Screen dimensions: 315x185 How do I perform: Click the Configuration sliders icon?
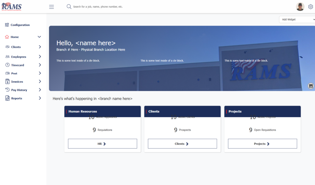click(x=7, y=25)
